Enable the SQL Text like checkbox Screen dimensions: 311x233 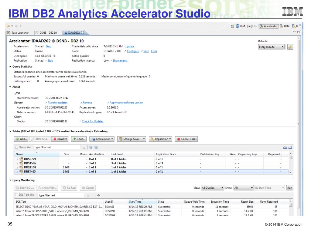pos(17,195)
